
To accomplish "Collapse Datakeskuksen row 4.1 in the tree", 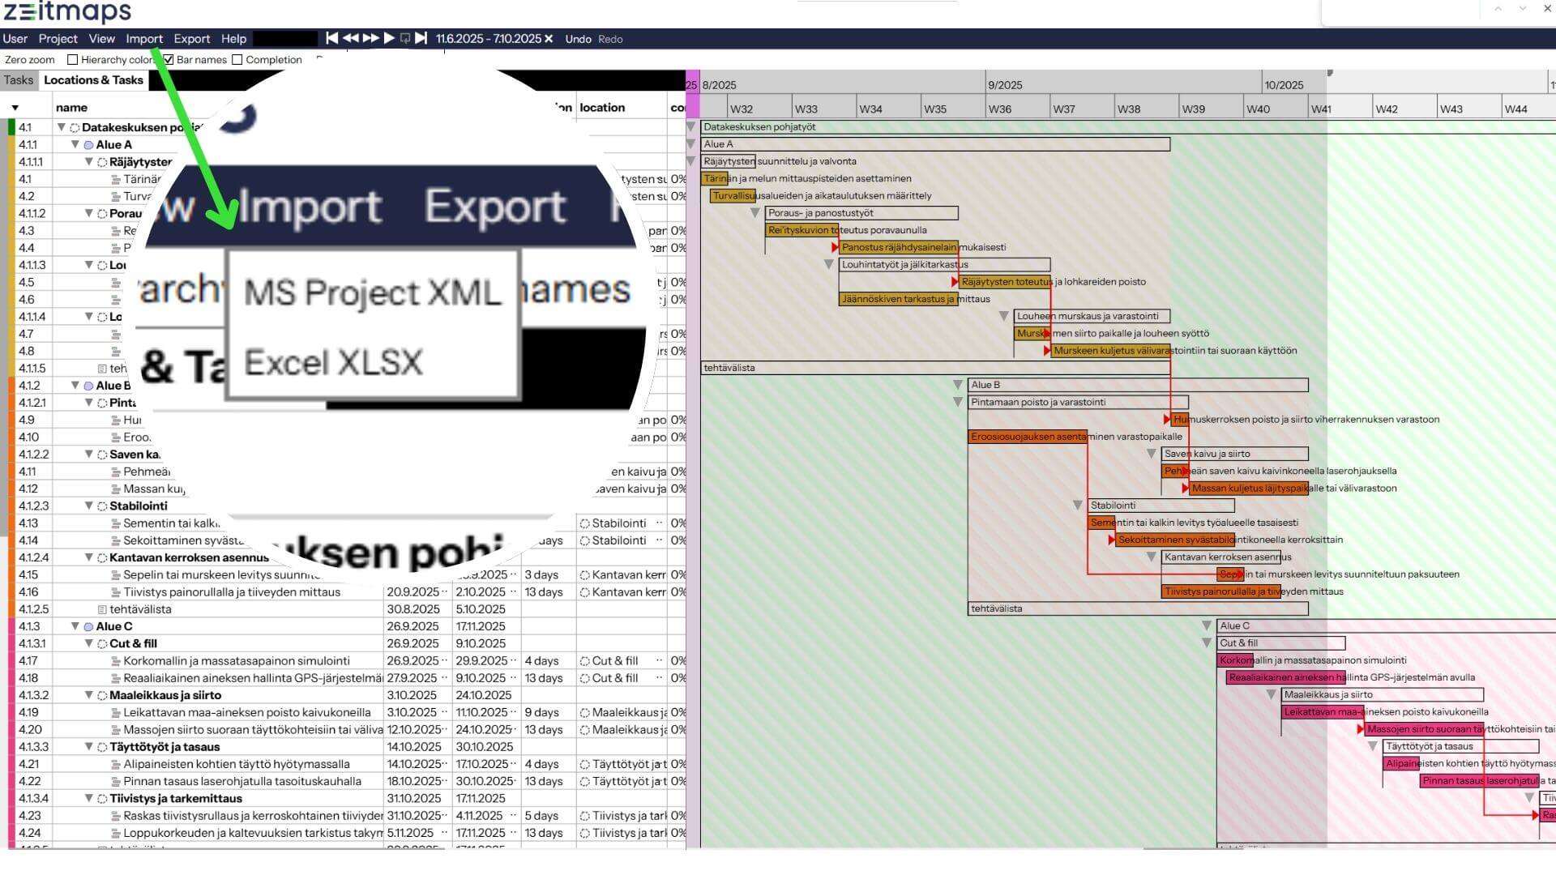I will pos(61,127).
